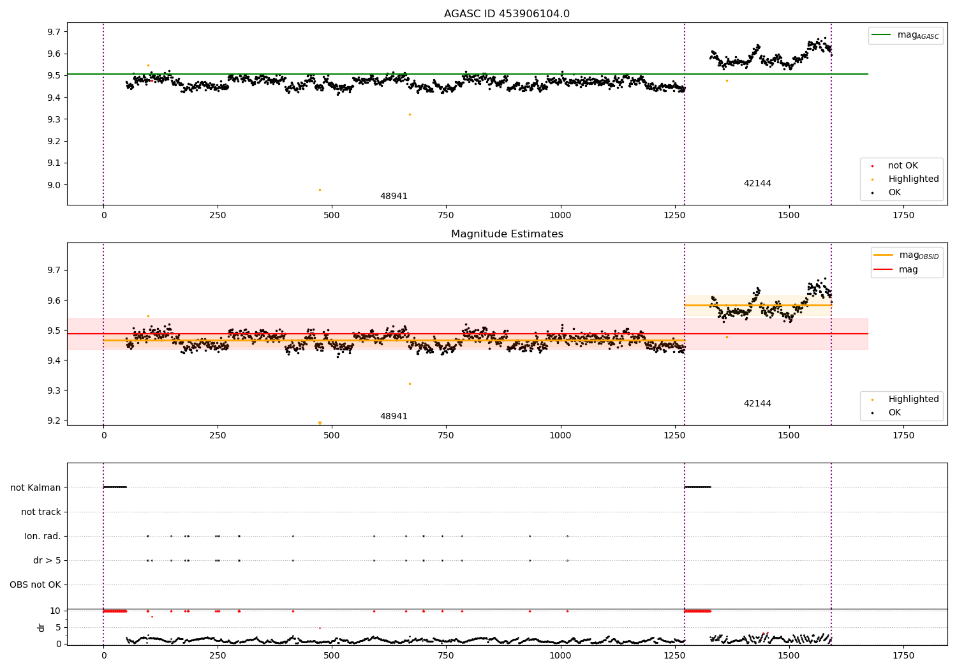Viewport: 957px width, 670px height.
Task: Click the 'Magnitude Estimates' subplot title
Action: click(x=507, y=234)
